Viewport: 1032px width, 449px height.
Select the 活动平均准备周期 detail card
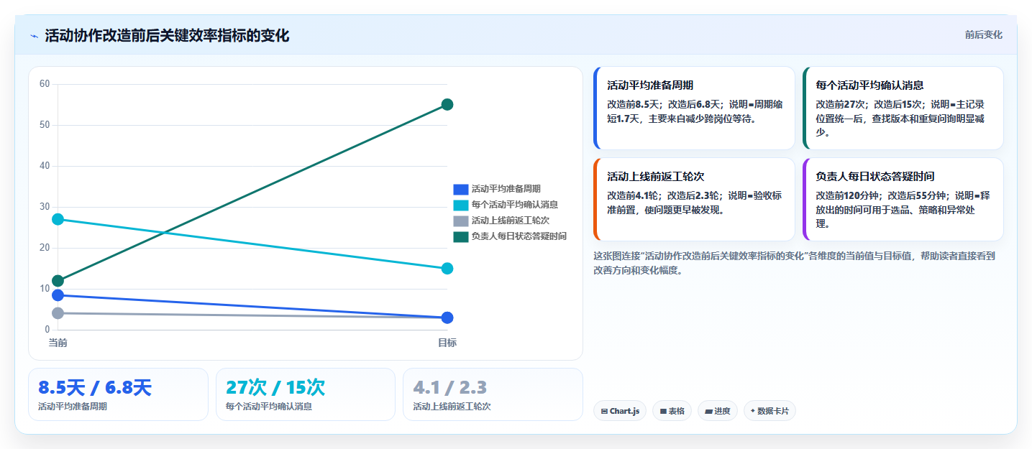click(694, 108)
